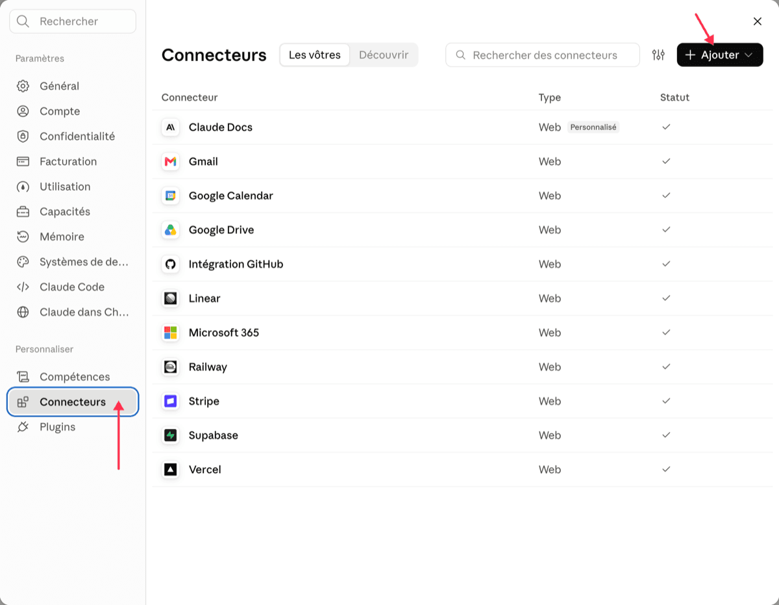
Task: Select the Mémoire history icon
Action: click(x=23, y=237)
